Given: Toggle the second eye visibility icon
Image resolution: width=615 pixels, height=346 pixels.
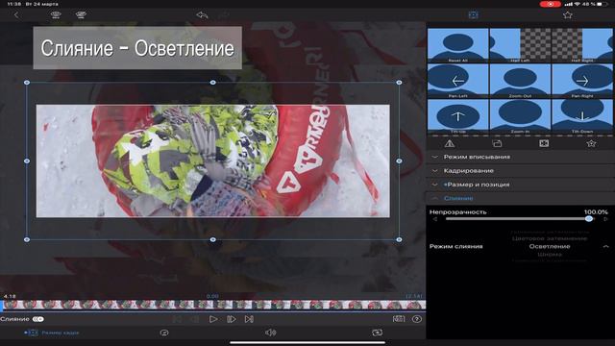Looking at the screenshot, I should [81, 15].
